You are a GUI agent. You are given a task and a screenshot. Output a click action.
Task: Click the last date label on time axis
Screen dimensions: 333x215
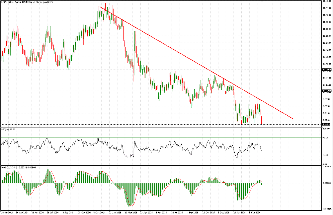click(254, 212)
